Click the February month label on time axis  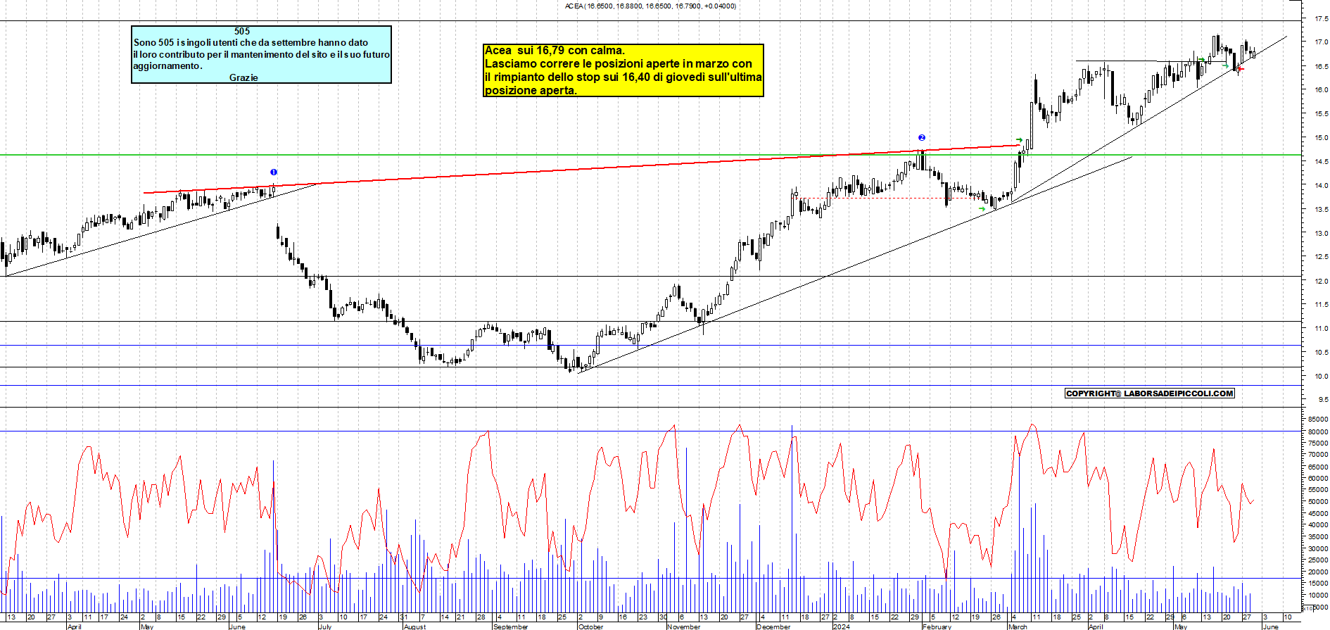[937, 626]
